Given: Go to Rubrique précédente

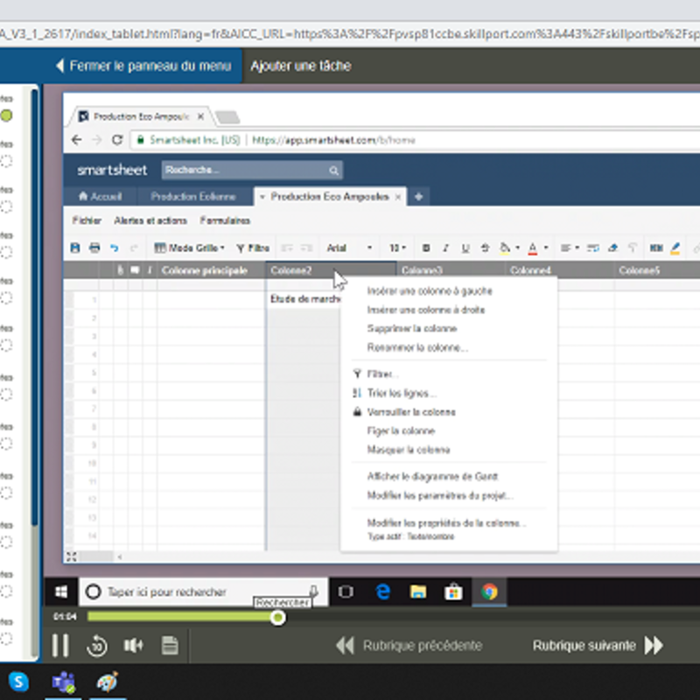Looking at the screenshot, I should pyautogui.click(x=409, y=646).
